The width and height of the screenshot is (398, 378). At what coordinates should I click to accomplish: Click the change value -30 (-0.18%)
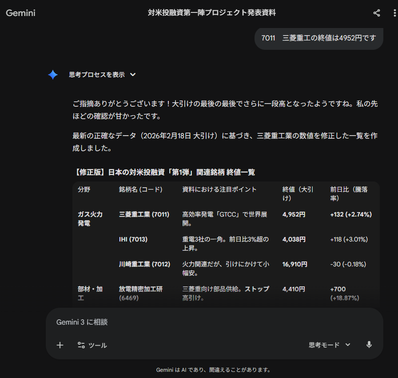pyautogui.click(x=348, y=264)
